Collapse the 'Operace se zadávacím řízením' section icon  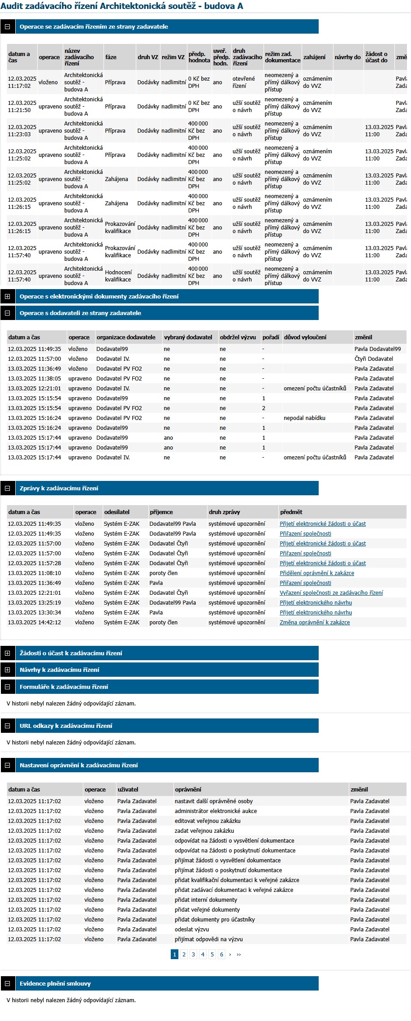(x=7, y=27)
